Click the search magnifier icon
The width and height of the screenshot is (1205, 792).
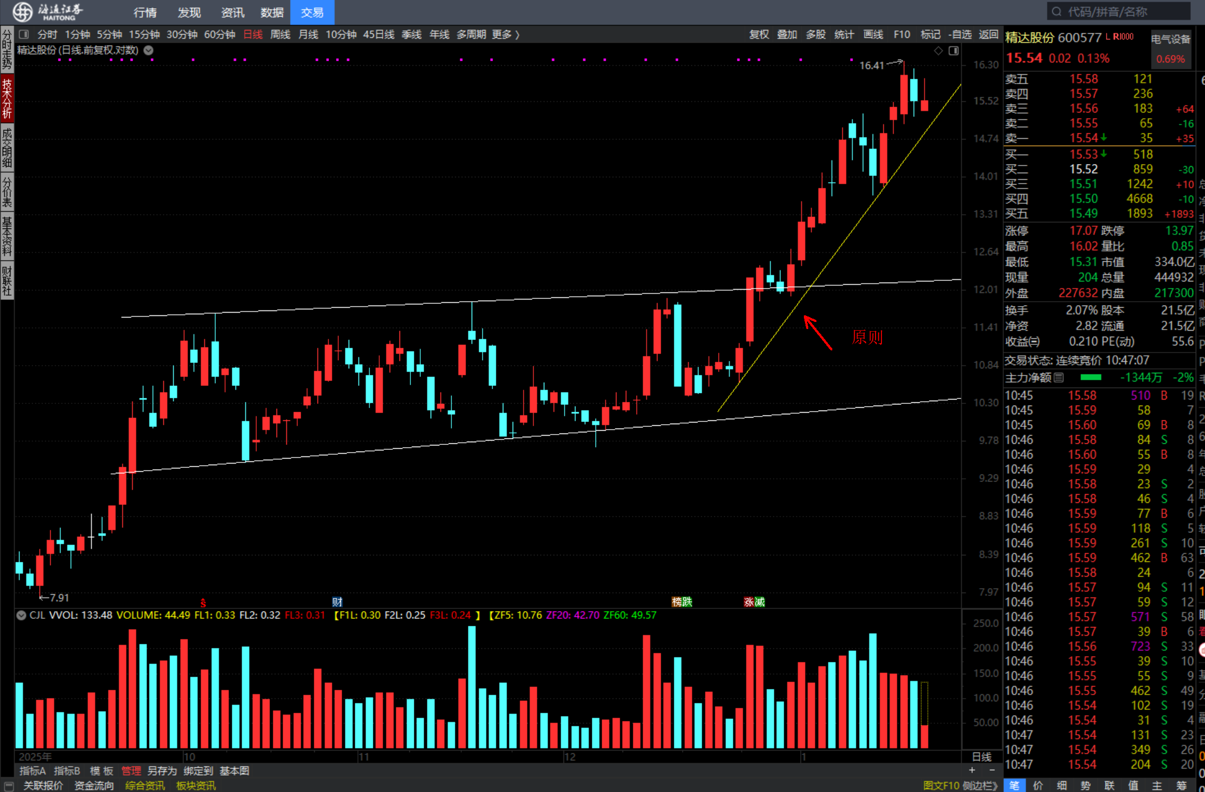click(x=1056, y=11)
